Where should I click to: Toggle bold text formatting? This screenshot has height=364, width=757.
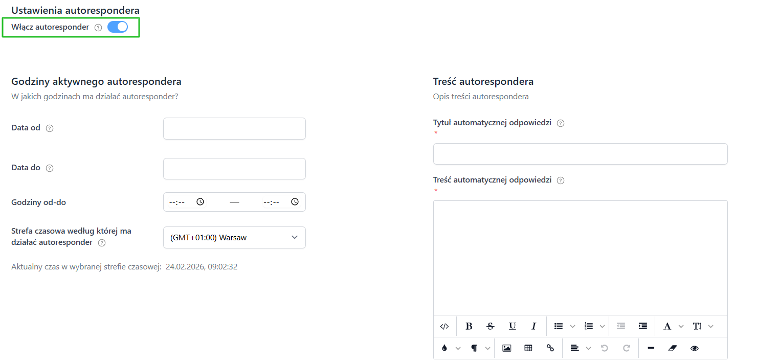pyautogui.click(x=469, y=326)
